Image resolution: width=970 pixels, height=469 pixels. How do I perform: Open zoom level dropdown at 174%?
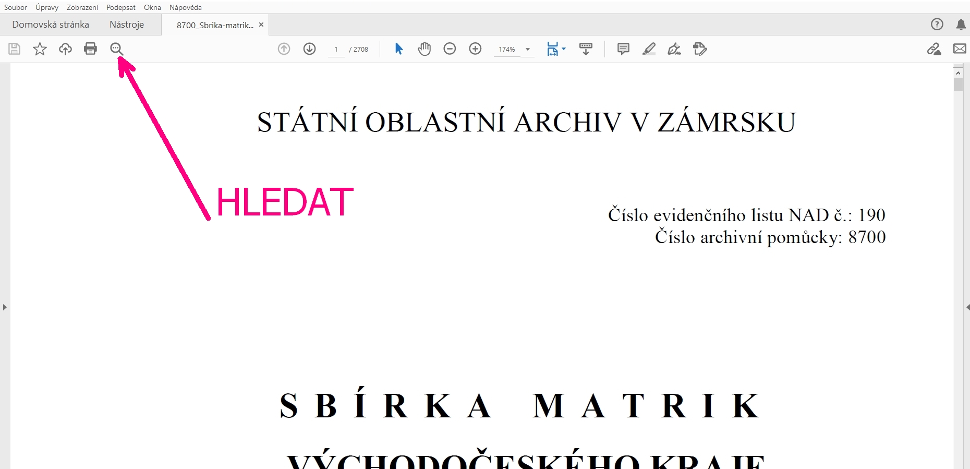point(528,50)
